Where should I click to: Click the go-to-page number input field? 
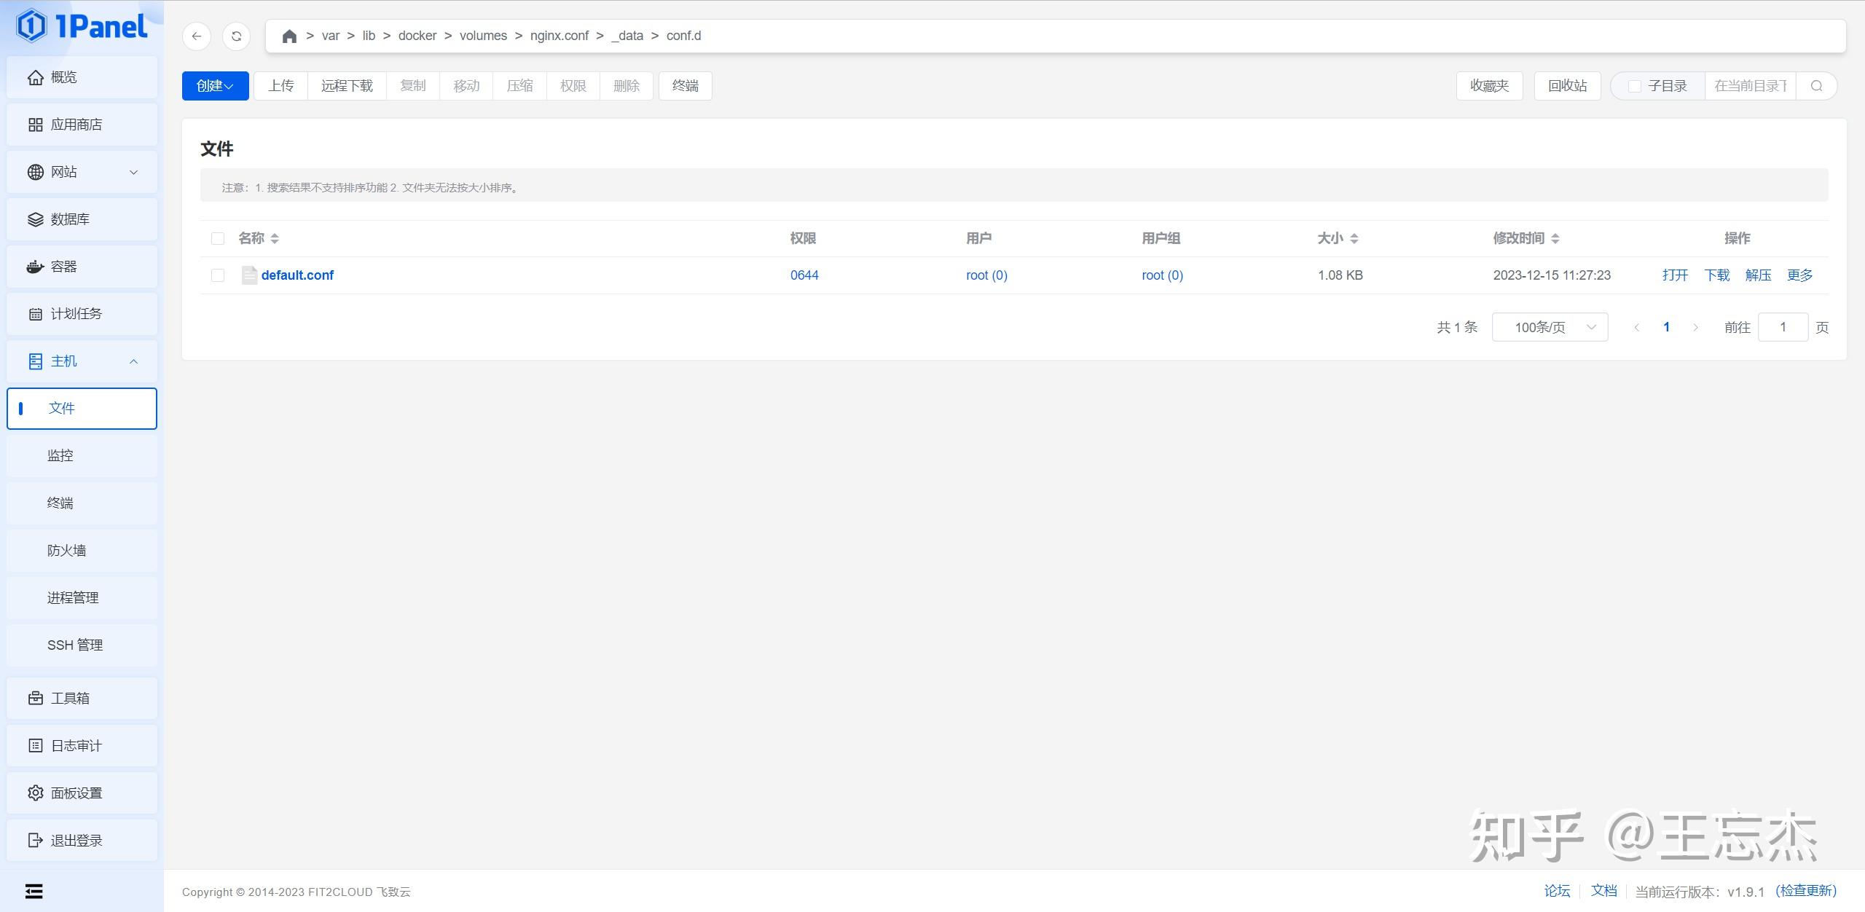pos(1782,328)
